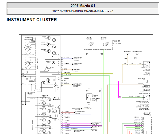Select the DSC OFF IND LED symbol

49,45
